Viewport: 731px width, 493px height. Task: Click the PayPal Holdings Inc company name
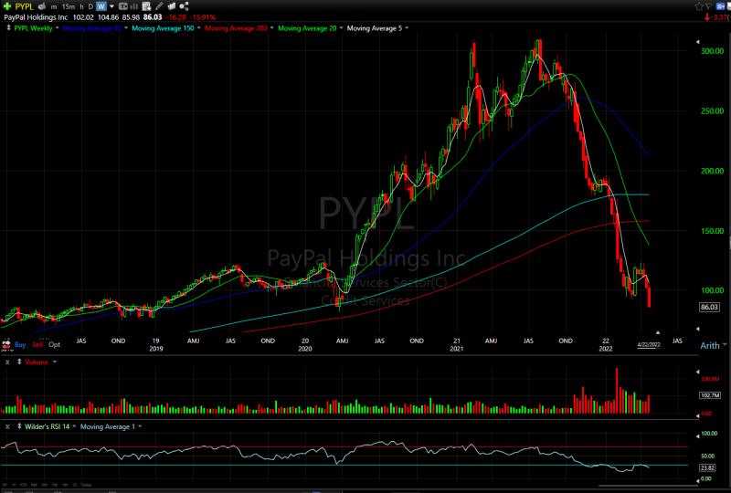(36, 17)
